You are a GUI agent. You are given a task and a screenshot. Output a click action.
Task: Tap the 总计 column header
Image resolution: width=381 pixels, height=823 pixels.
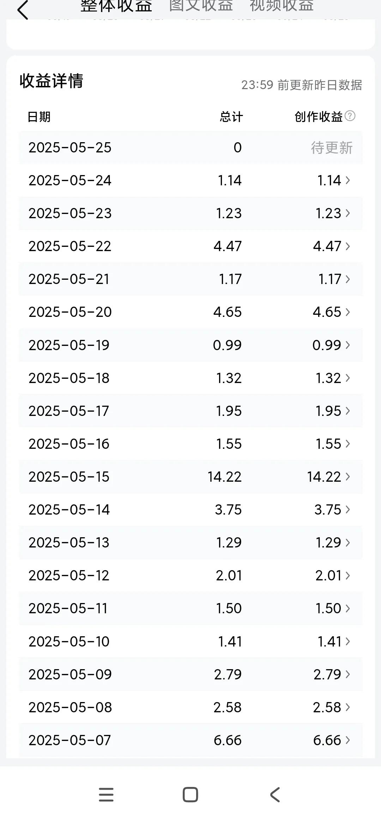(231, 117)
